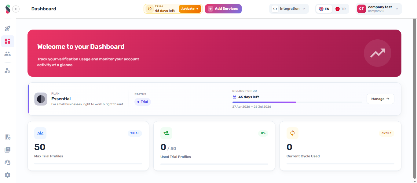Open the rocket launch sidebar icon

[8, 28]
